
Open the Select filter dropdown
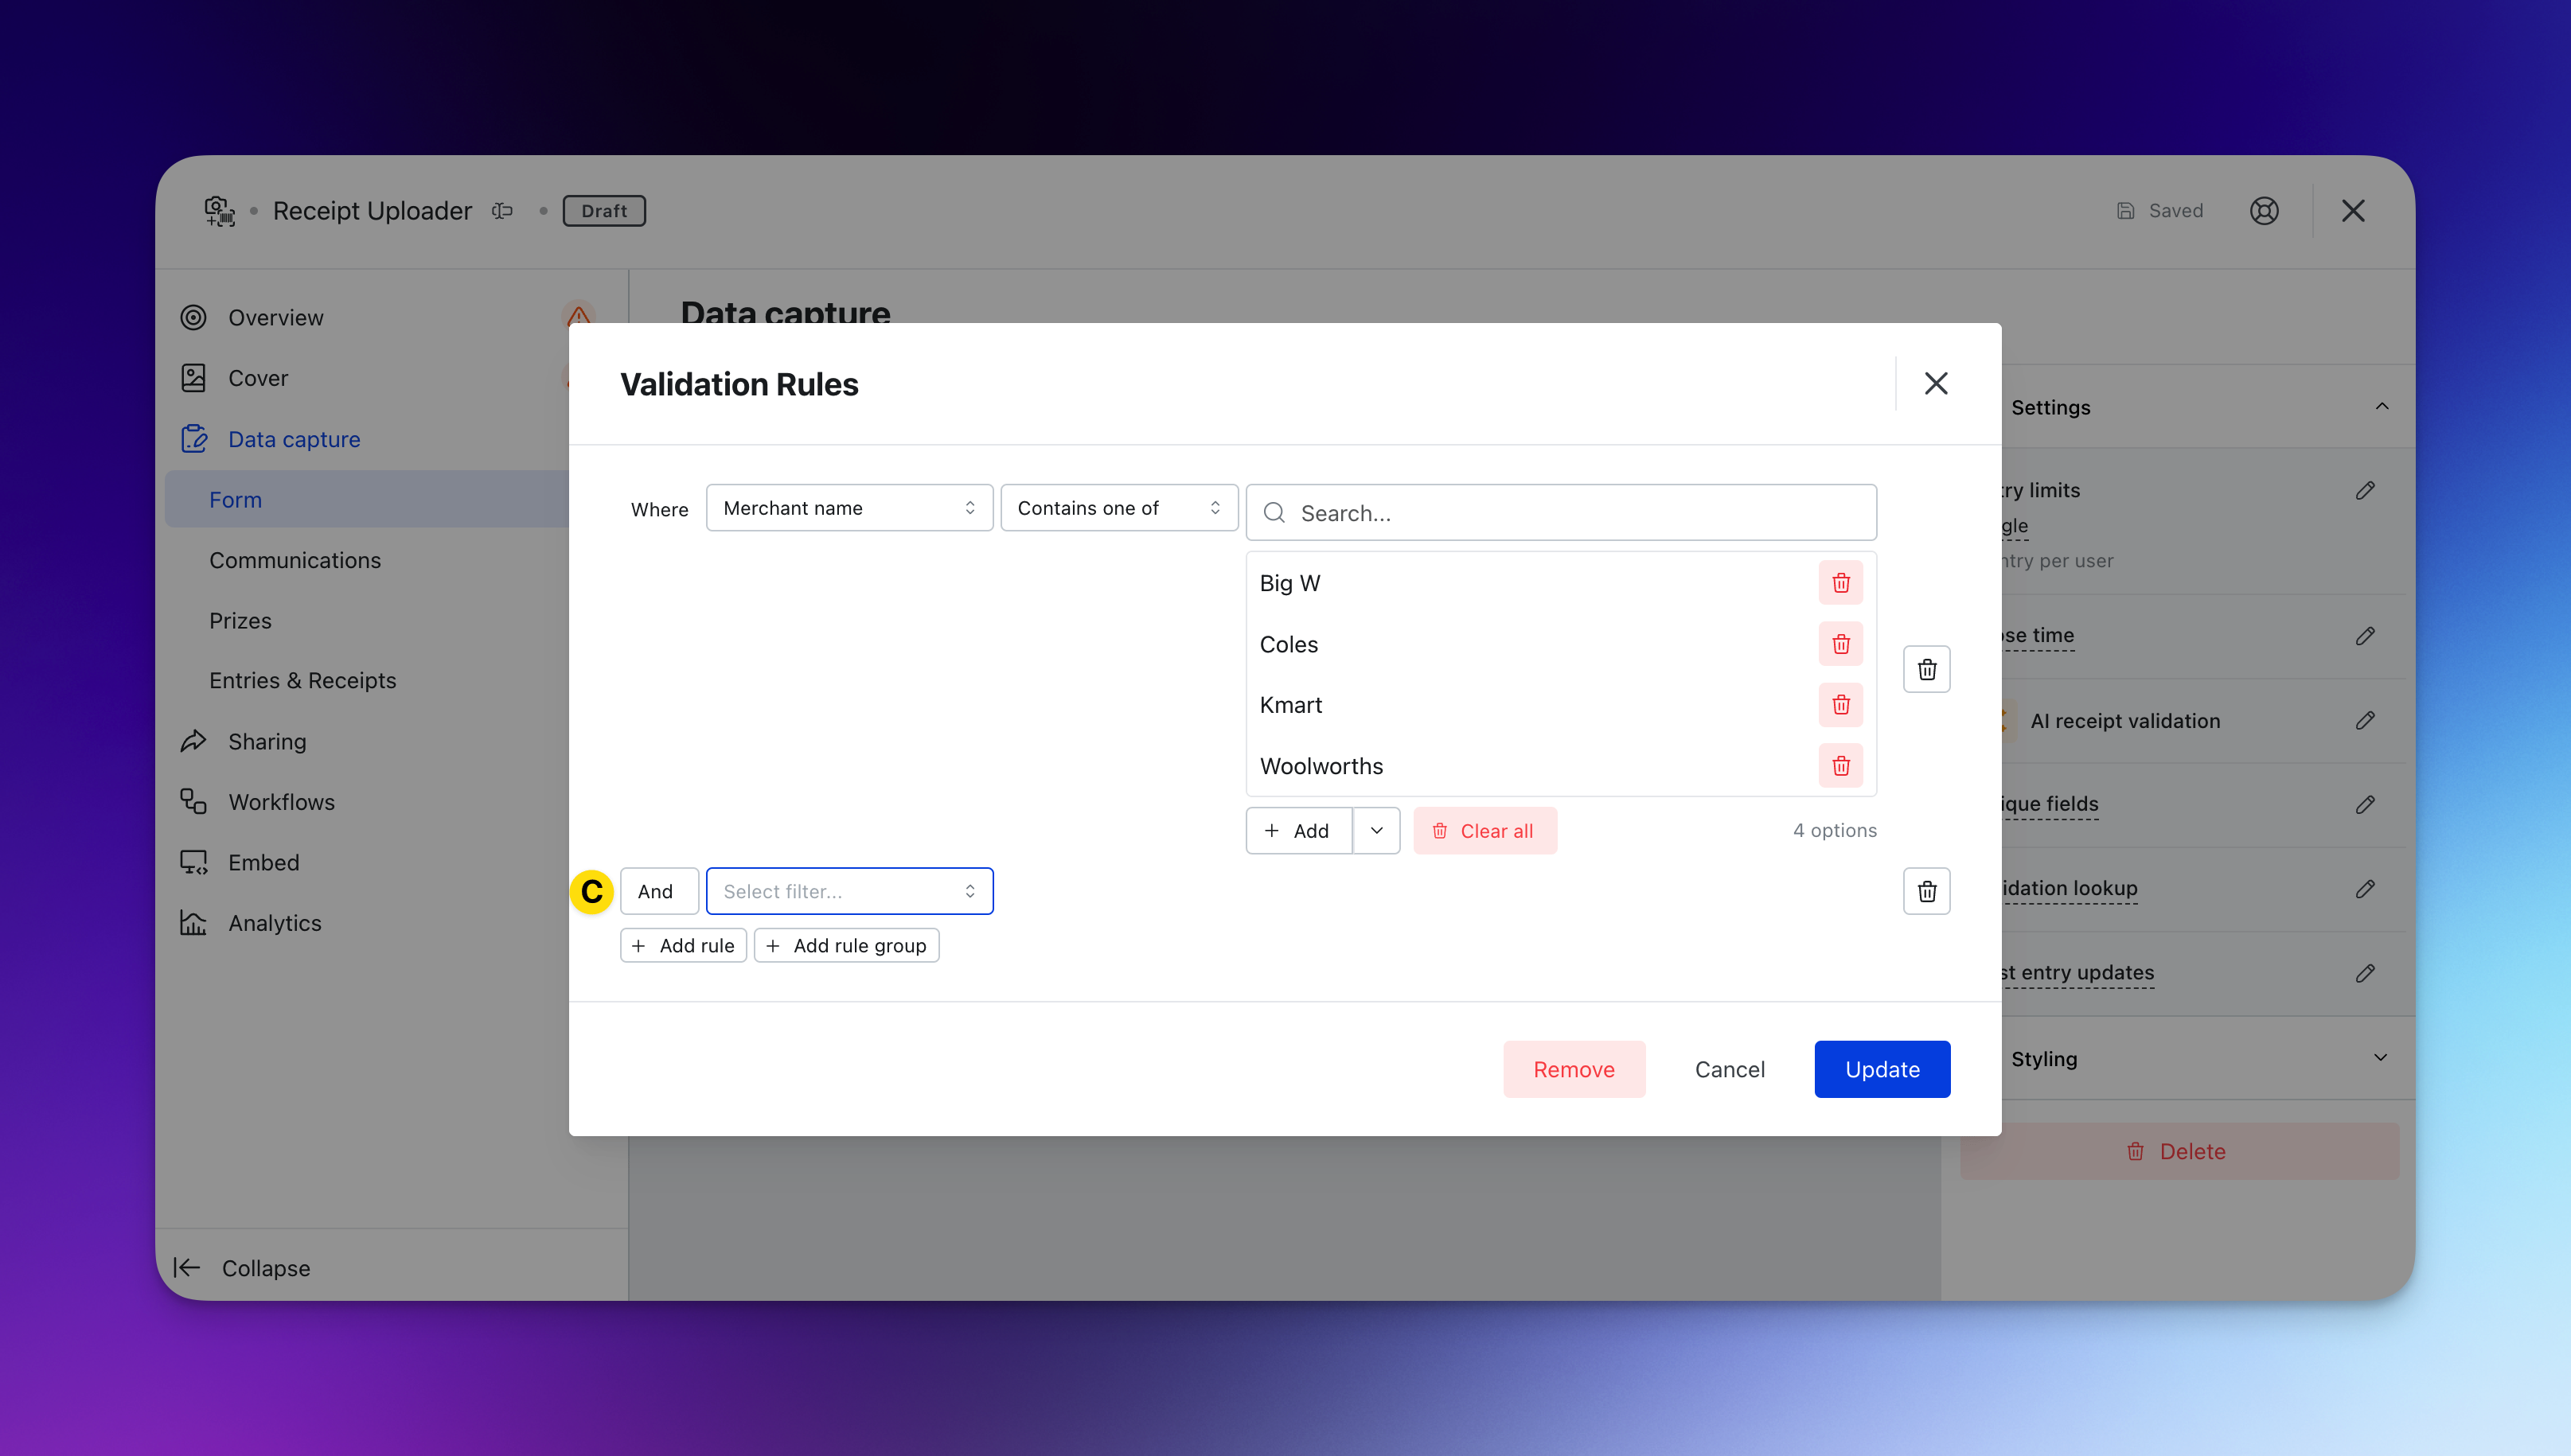(x=849, y=891)
